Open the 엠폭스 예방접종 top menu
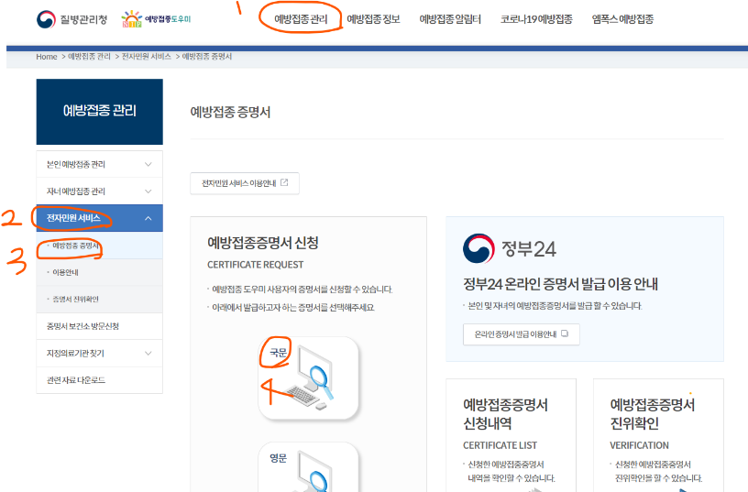This screenshot has height=492, width=748. (622, 19)
